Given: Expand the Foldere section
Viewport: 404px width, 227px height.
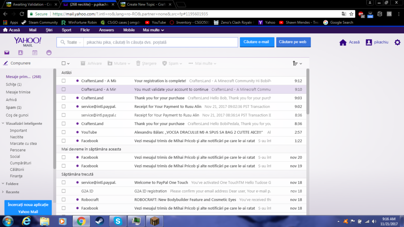Looking at the screenshot, I should pyautogui.click(x=12, y=184).
